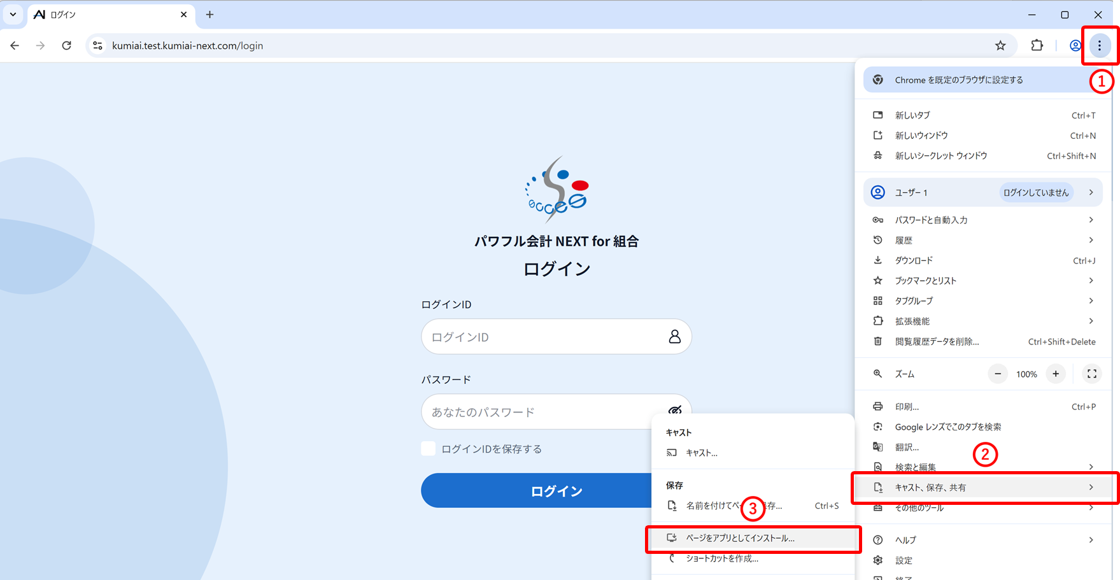Viewport: 1120px width, 580px height.
Task: Open the tab search dropdown arrow
Action: (x=13, y=15)
